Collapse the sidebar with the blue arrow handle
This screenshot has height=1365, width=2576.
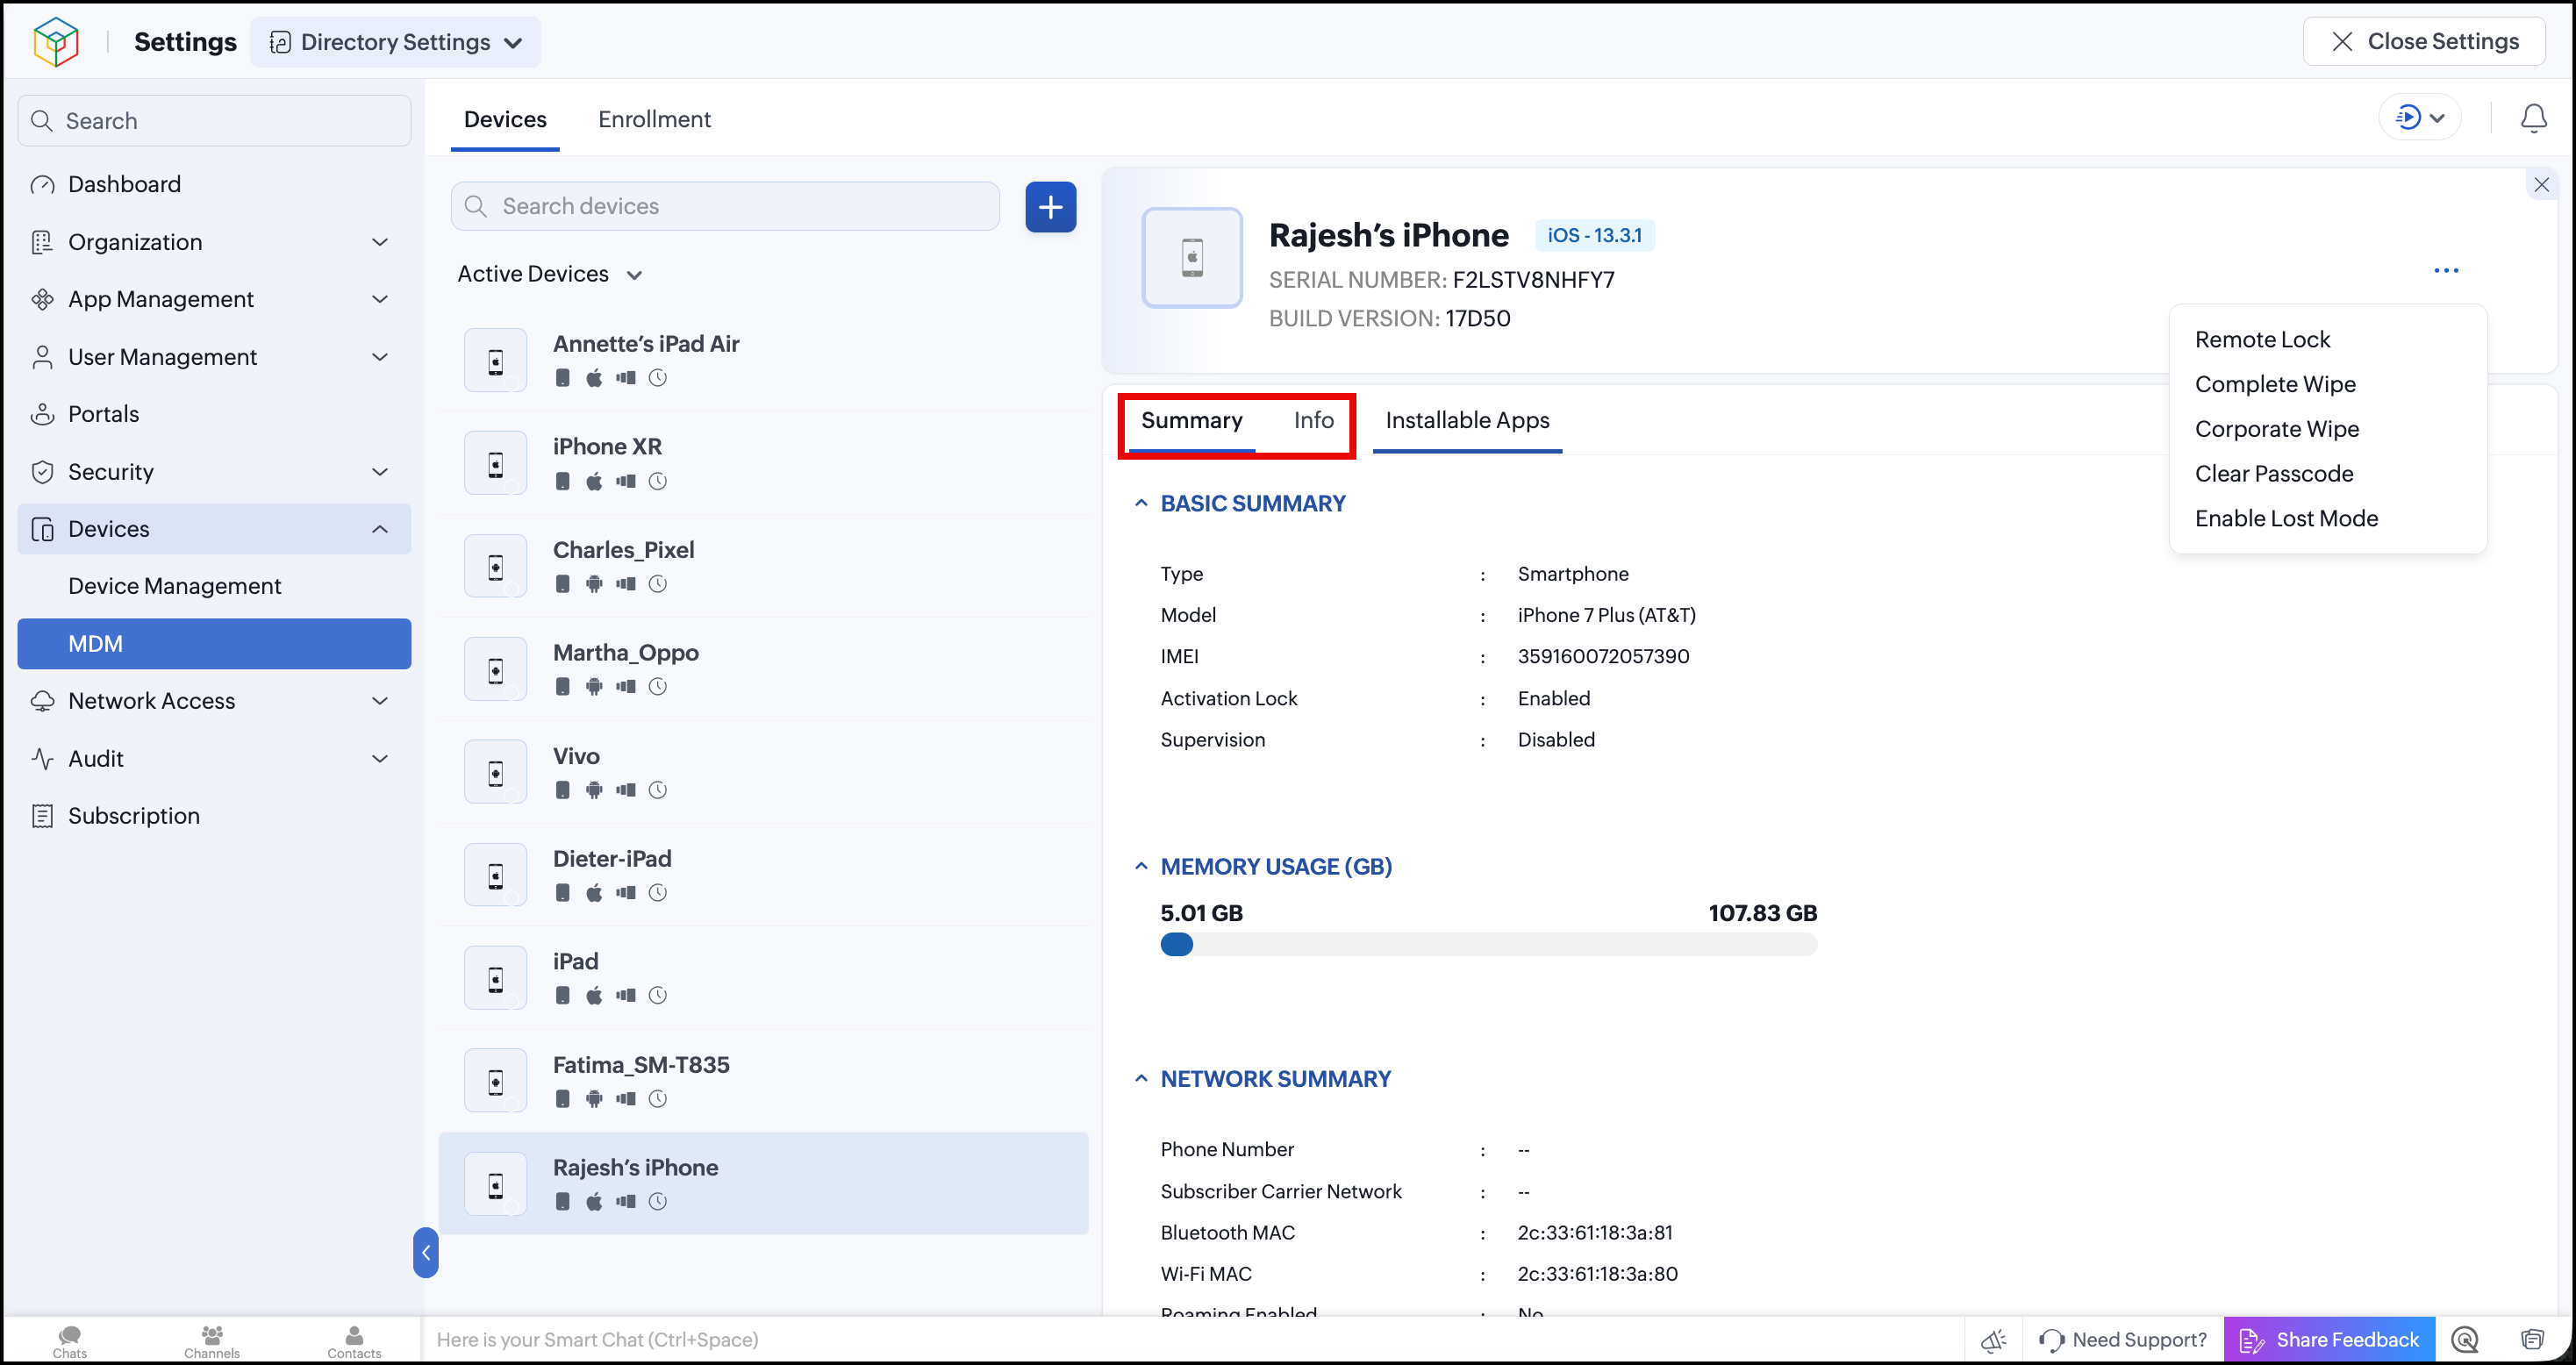pyautogui.click(x=425, y=1252)
